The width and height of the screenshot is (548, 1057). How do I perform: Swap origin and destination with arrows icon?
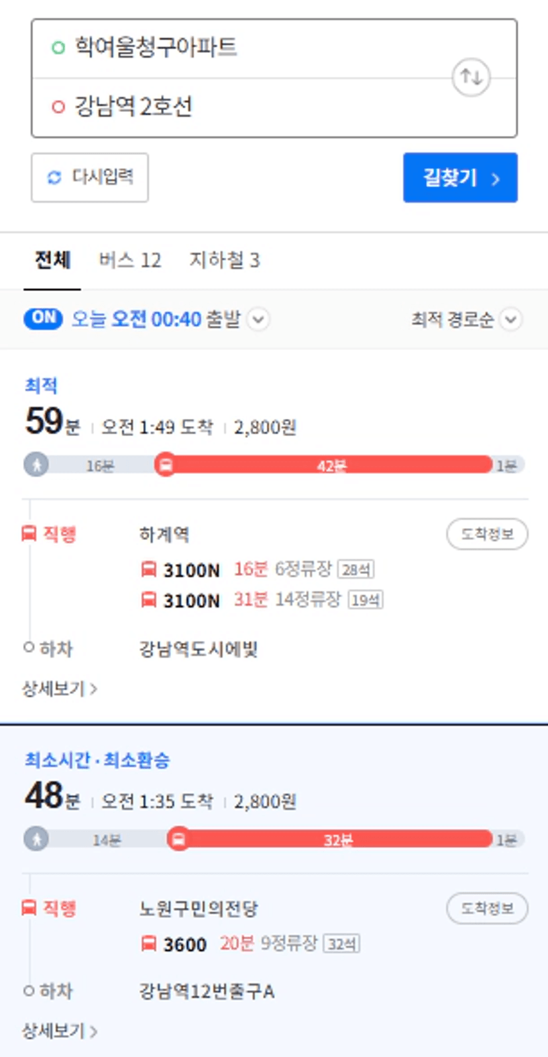point(470,78)
